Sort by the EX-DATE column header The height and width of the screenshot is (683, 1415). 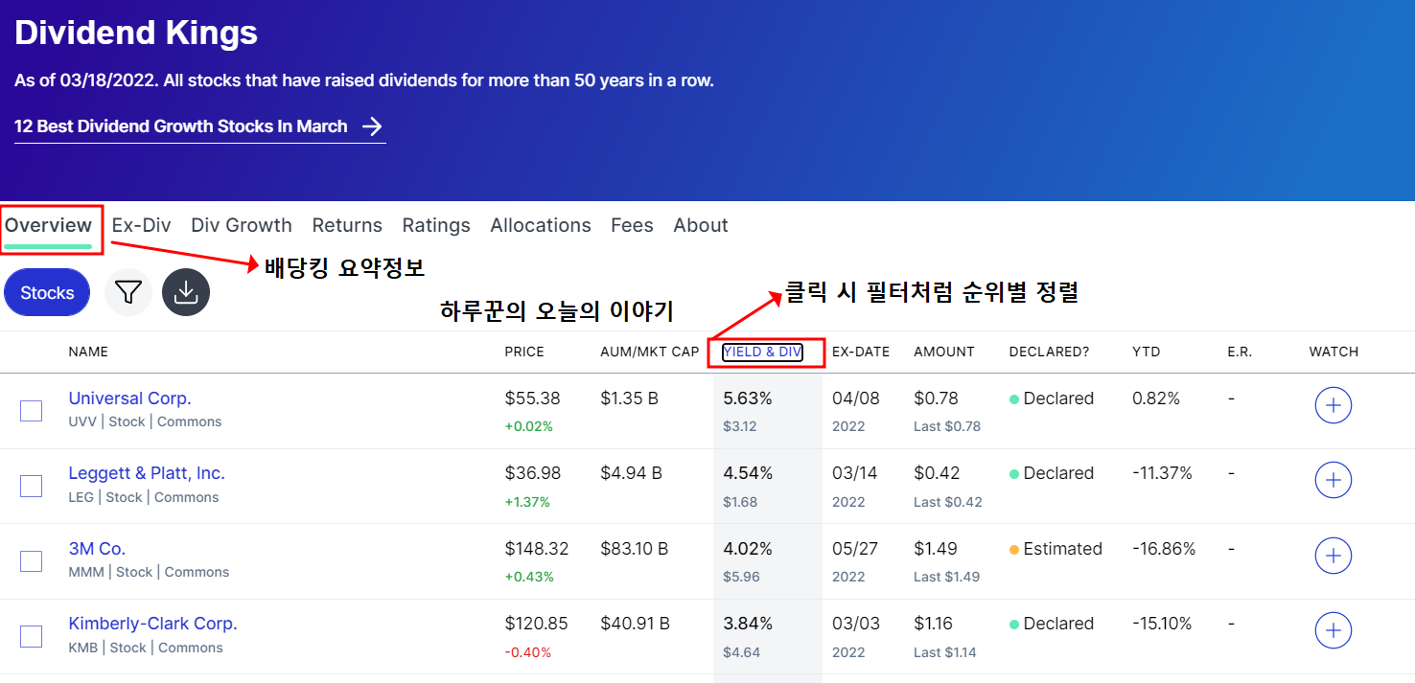tap(861, 352)
